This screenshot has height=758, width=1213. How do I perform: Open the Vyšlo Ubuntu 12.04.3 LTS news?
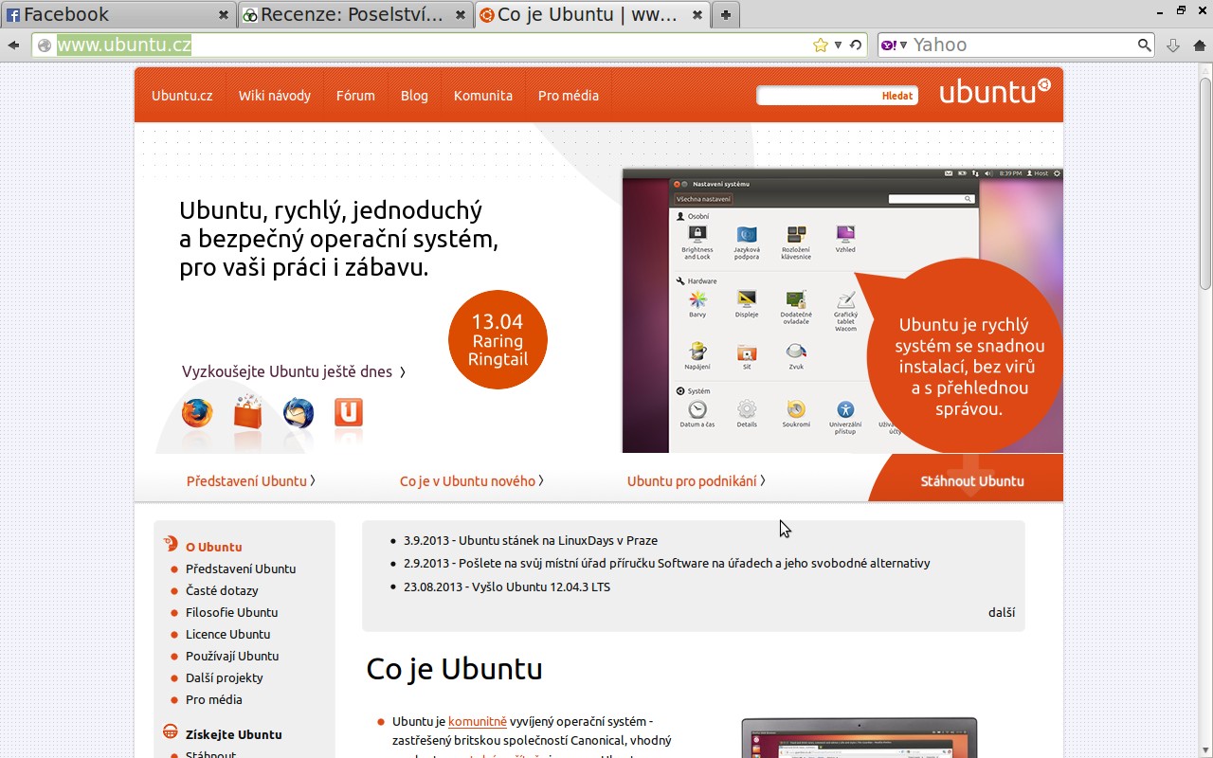click(507, 587)
